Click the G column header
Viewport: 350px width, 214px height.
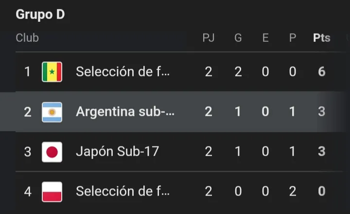click(x=238, y=38)
